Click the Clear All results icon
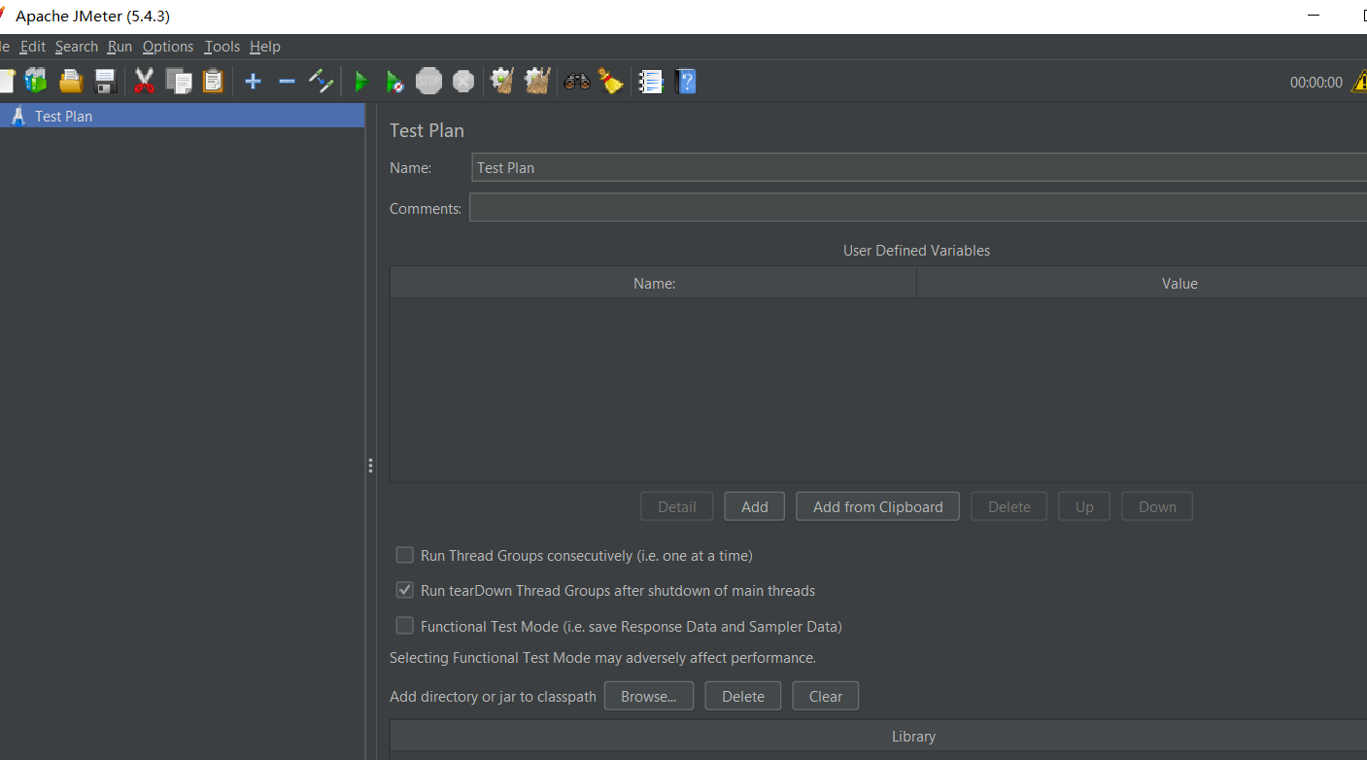Screen dimensions: 1367x760 pos(537,81)
